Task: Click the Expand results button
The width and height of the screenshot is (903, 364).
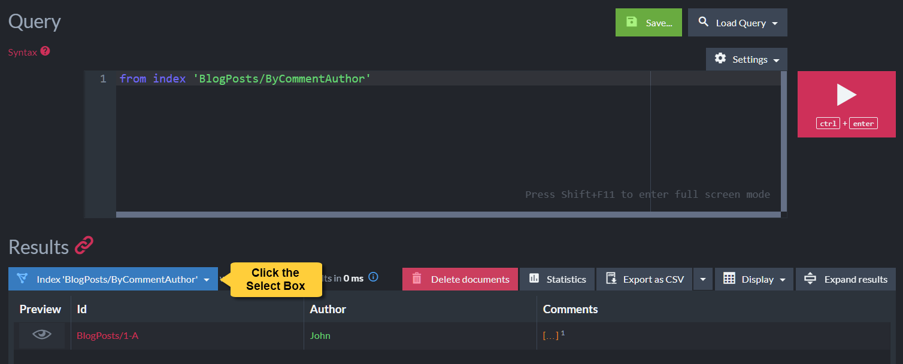Action: click(846, 279)
